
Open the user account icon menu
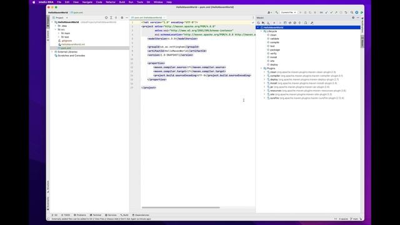[x=269, y=12]
